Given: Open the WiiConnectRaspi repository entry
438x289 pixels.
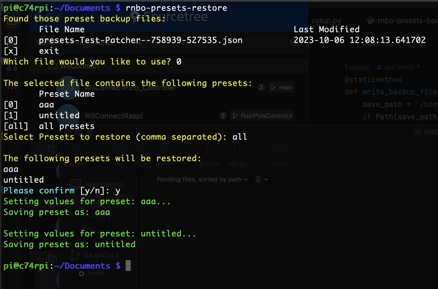Looking at the screenshot, I should click(113, 116).
